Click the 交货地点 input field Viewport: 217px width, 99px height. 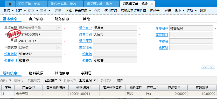pos(115,47)
